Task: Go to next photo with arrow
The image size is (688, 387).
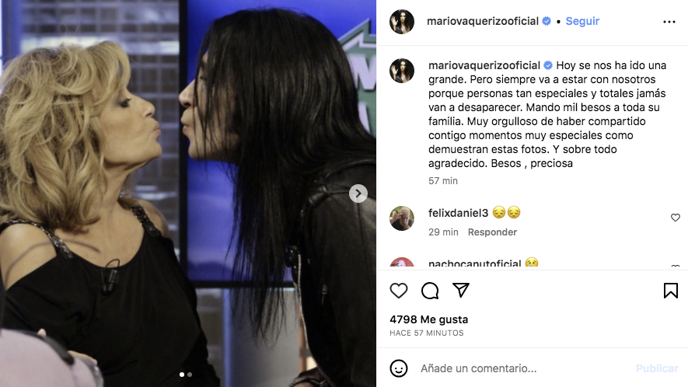Action: 358,193
